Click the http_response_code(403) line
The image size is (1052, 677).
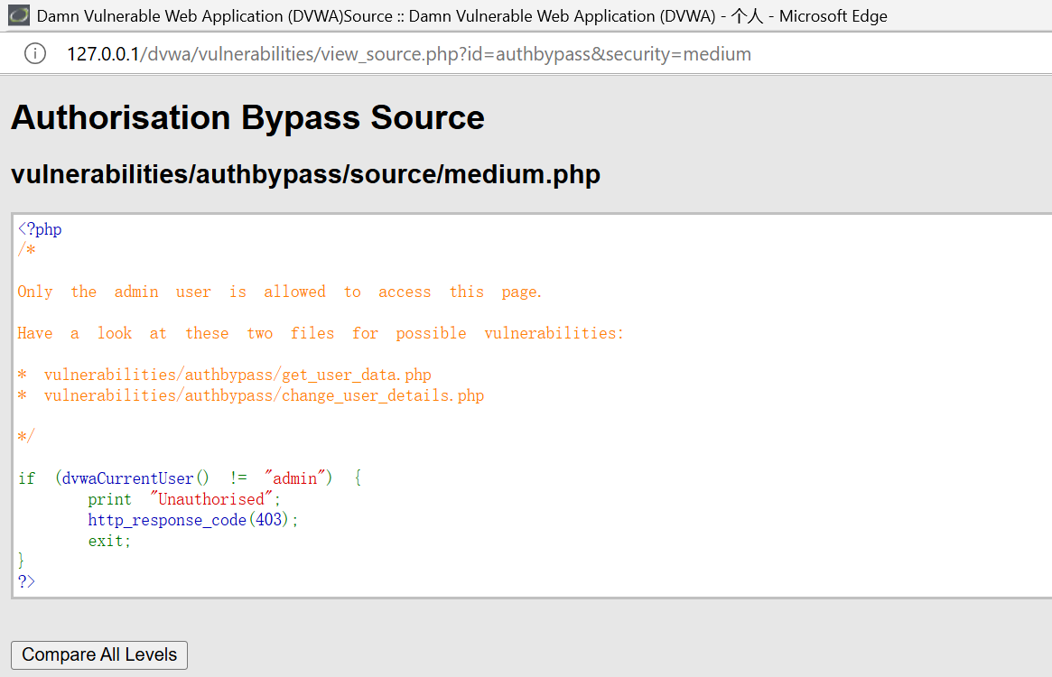pos(192,520)
